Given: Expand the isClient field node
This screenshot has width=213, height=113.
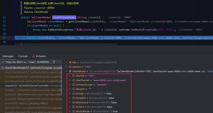Looking at the screenshot, I should (70, 107).
